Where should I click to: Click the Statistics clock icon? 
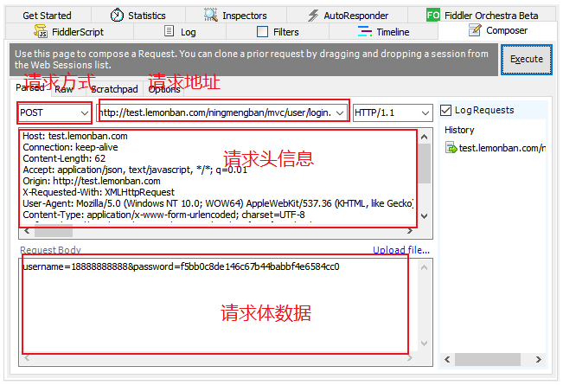(x=117, y=15)
